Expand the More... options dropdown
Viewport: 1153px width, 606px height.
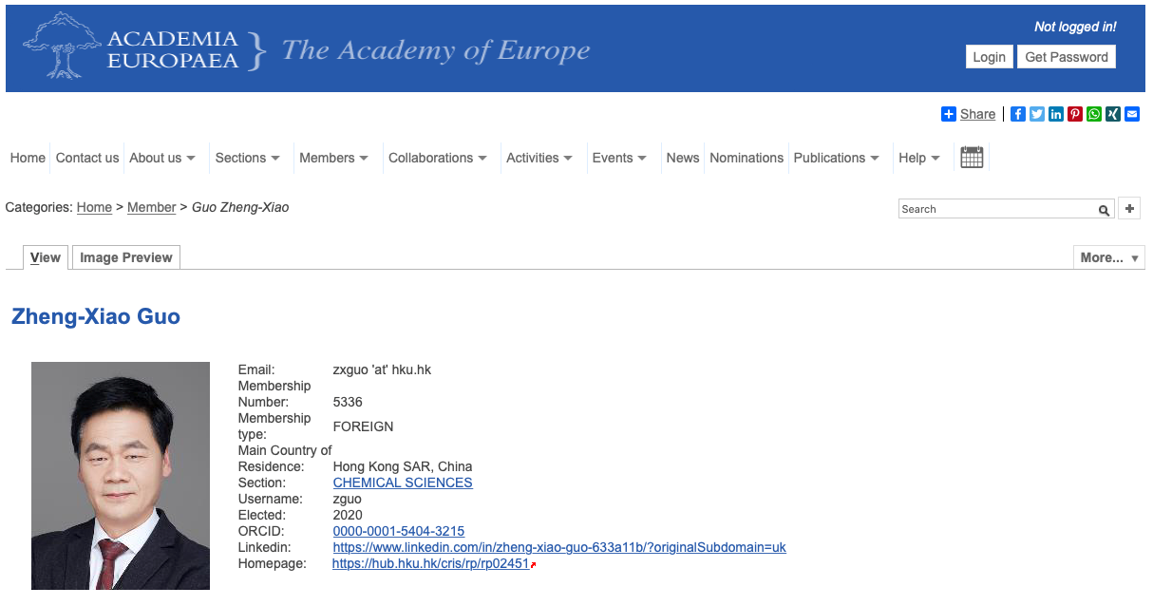coord(1108,257)
